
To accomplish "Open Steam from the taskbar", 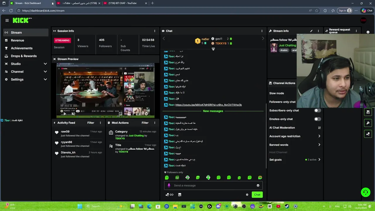I will click(x=287, y=206).
